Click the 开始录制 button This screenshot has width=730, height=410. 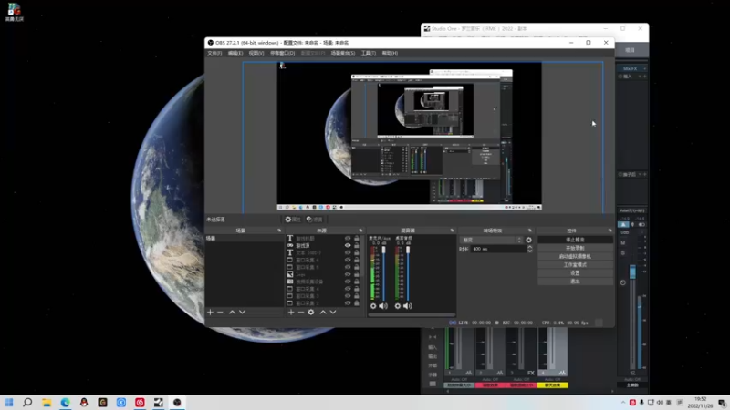(x=575, y=248)
